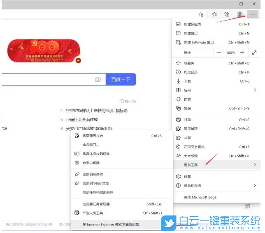Click the read aloud icon
Image resolution: width=265 pixels, height=233 pixels.
(178, 156)
